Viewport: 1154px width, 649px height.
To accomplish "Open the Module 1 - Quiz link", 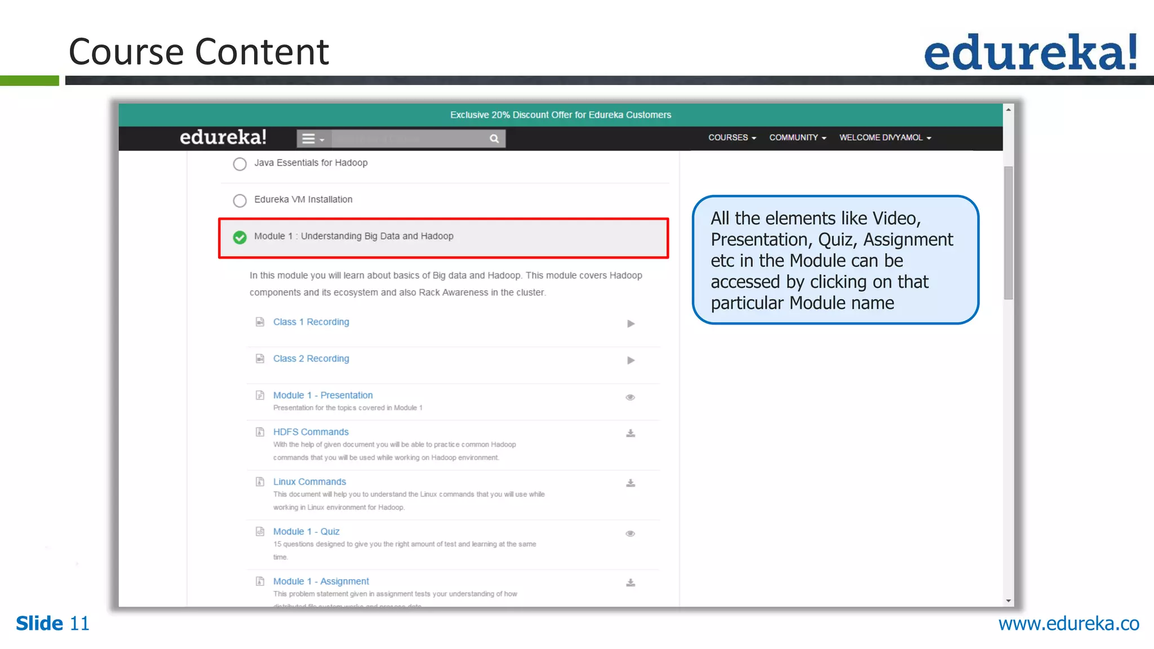I will pos(306,531).
